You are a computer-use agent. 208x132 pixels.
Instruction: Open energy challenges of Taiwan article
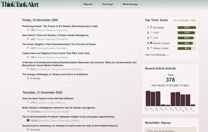click(55, 74)
